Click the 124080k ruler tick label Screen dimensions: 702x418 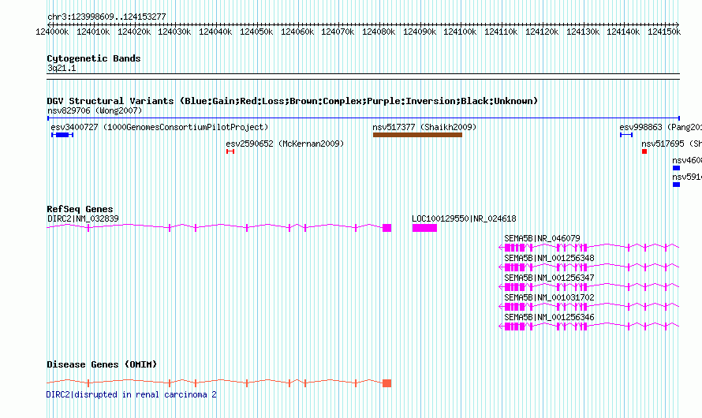click(x=379, y=32)
